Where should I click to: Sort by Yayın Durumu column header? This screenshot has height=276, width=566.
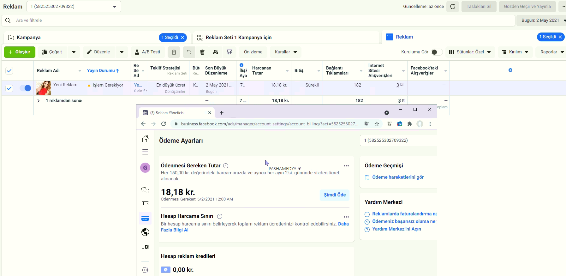103,71
